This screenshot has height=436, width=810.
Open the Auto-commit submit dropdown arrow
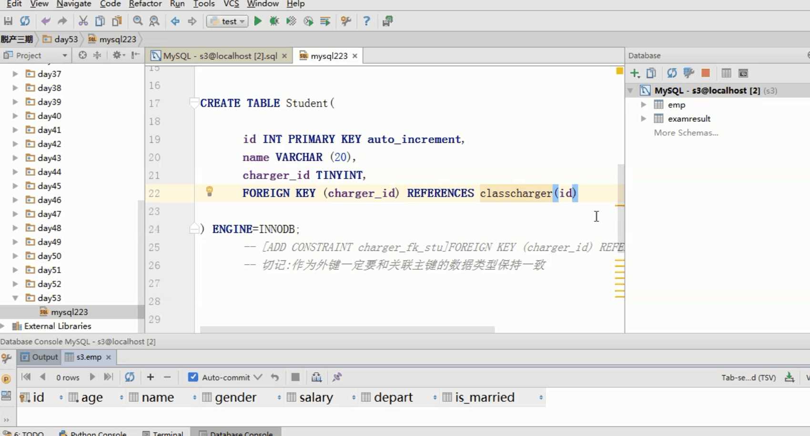click(258, 377)
